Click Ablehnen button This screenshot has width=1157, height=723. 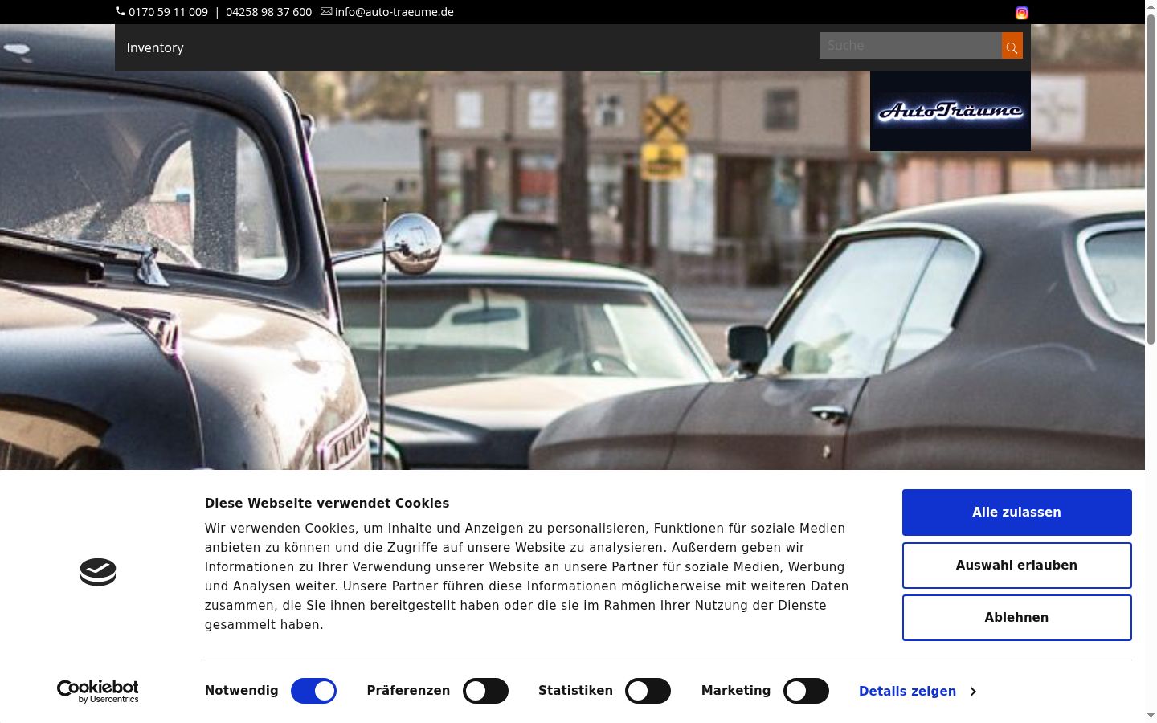tap(1016, 618)
